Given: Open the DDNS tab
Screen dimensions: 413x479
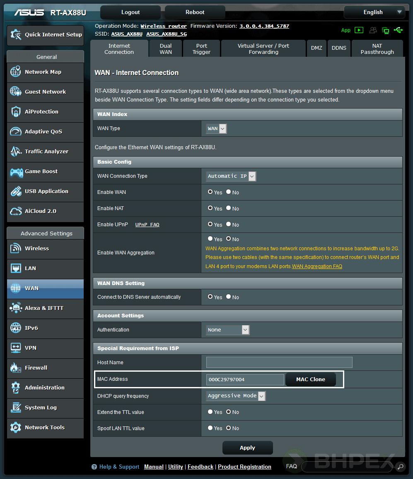Looking at the screenshot, I should (339, 48).
